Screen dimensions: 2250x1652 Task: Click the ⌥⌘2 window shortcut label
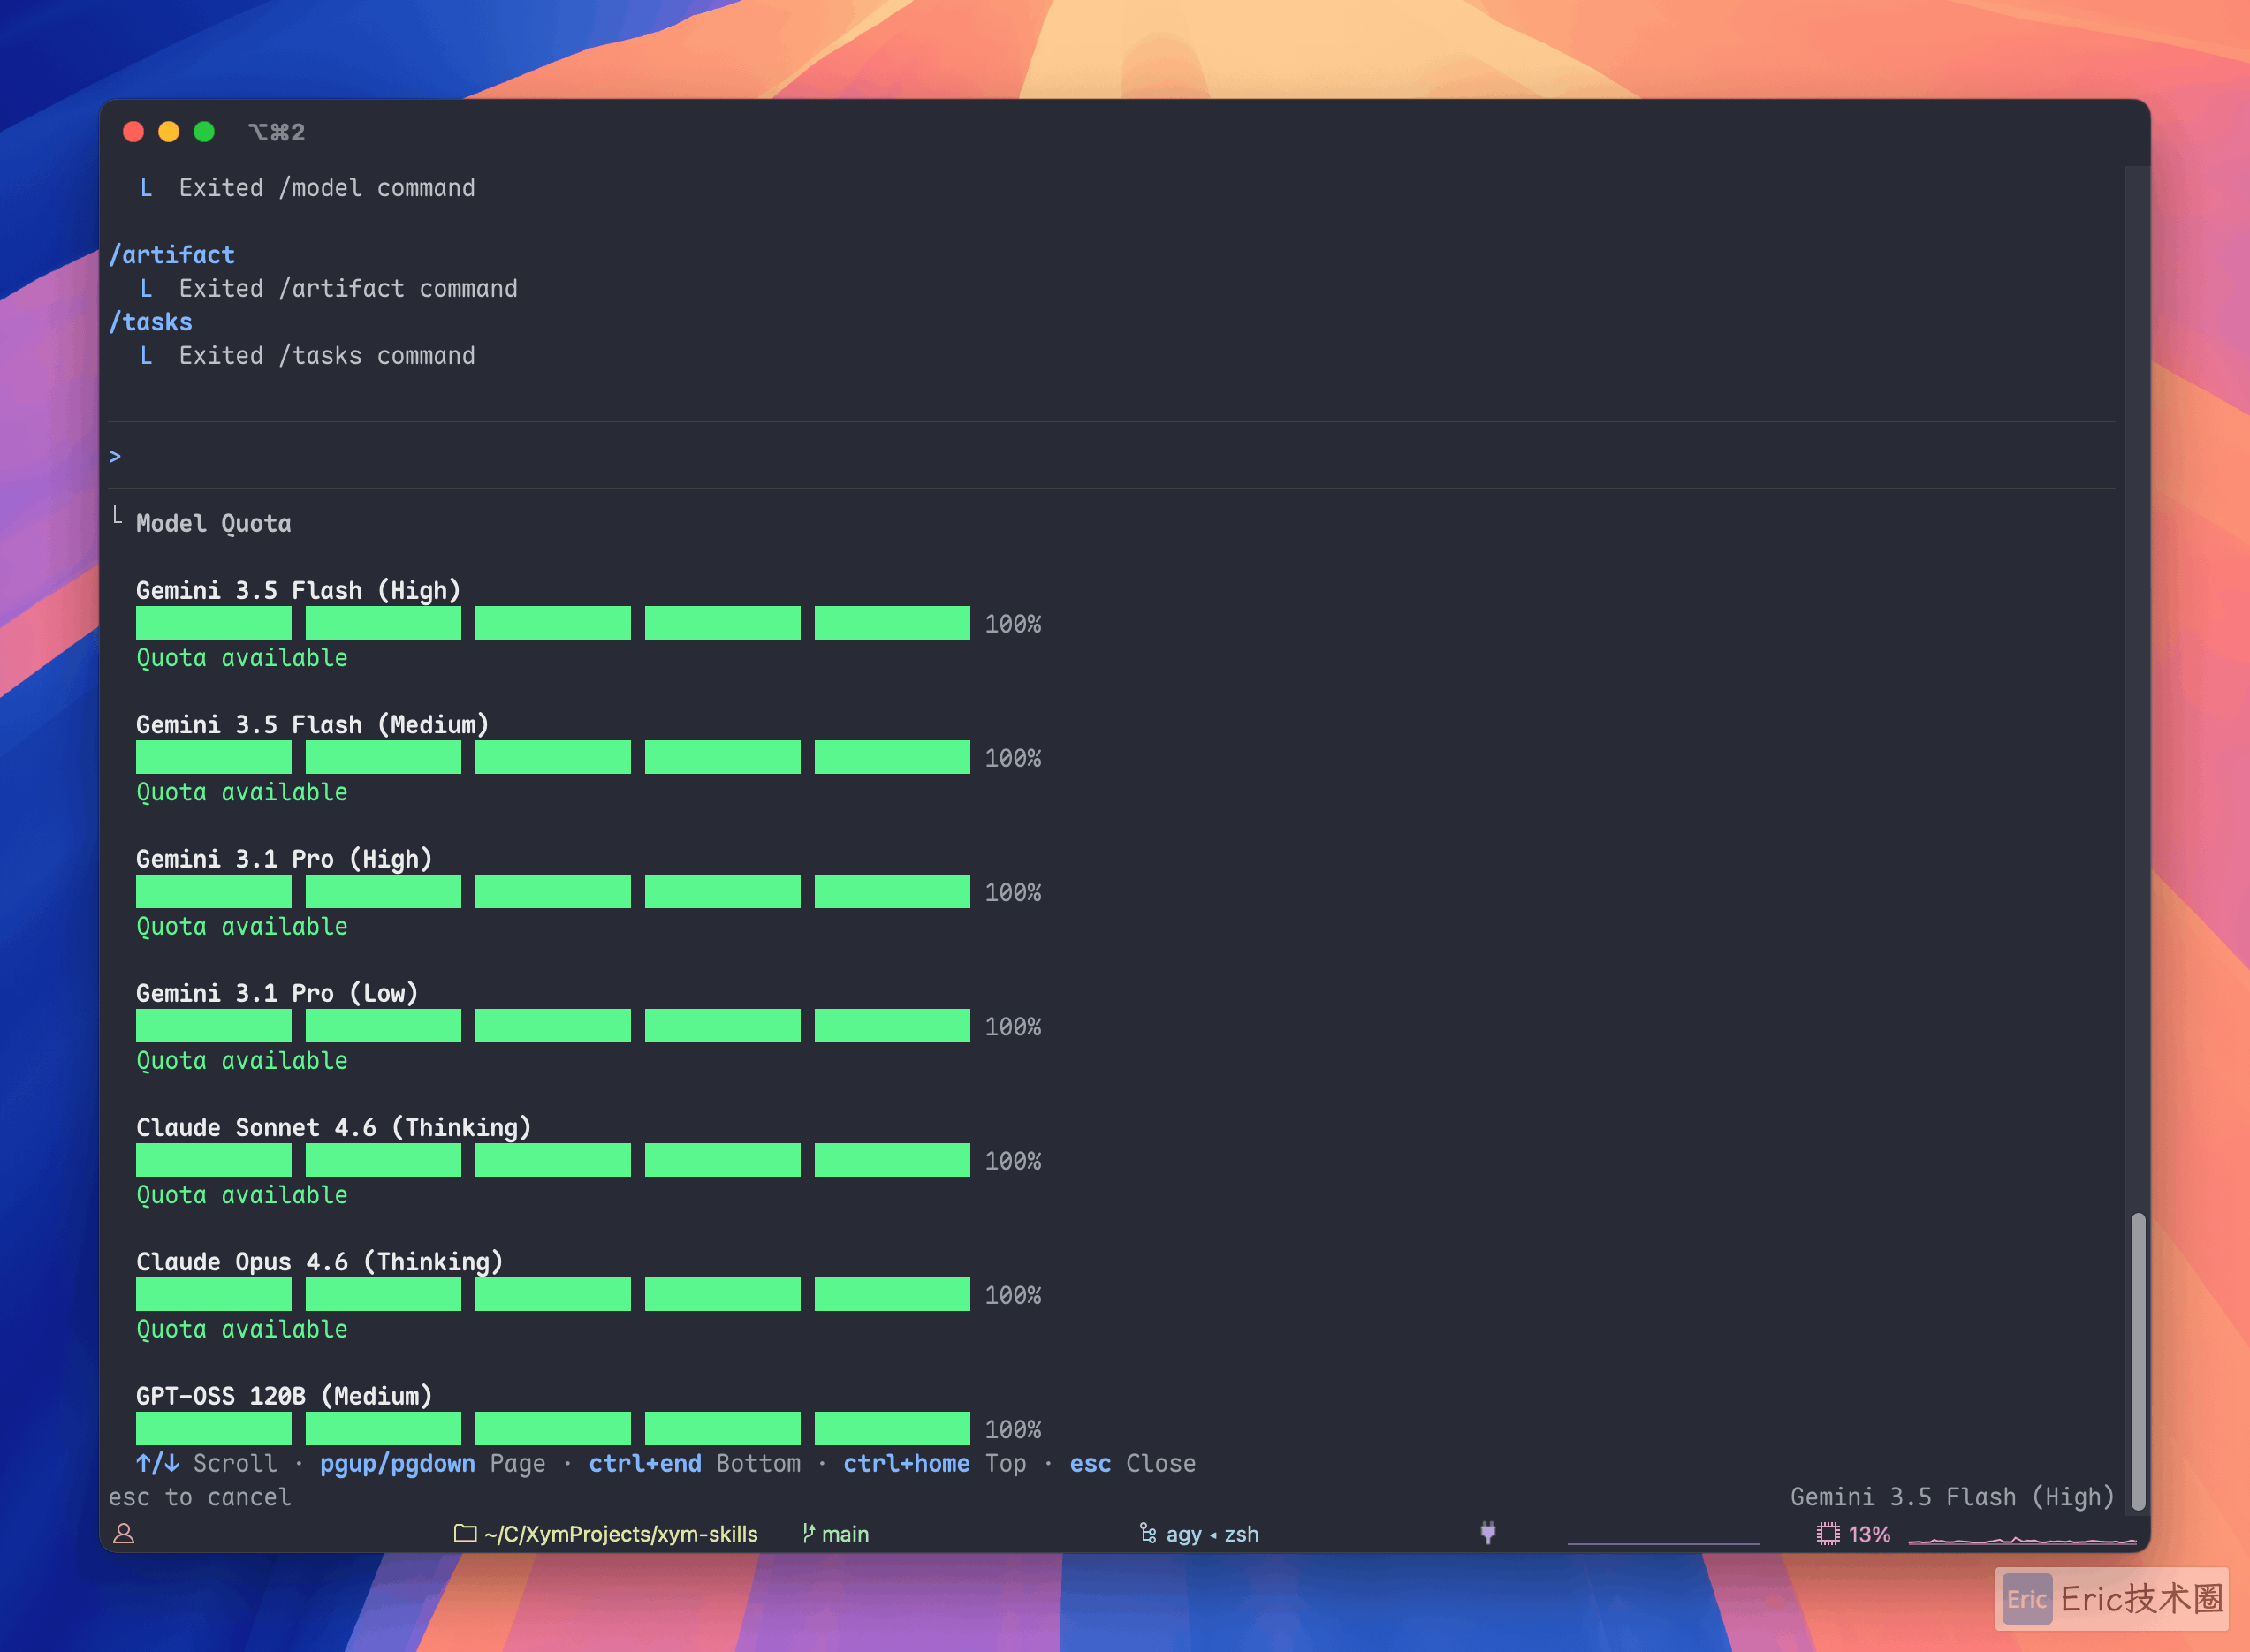276,132
